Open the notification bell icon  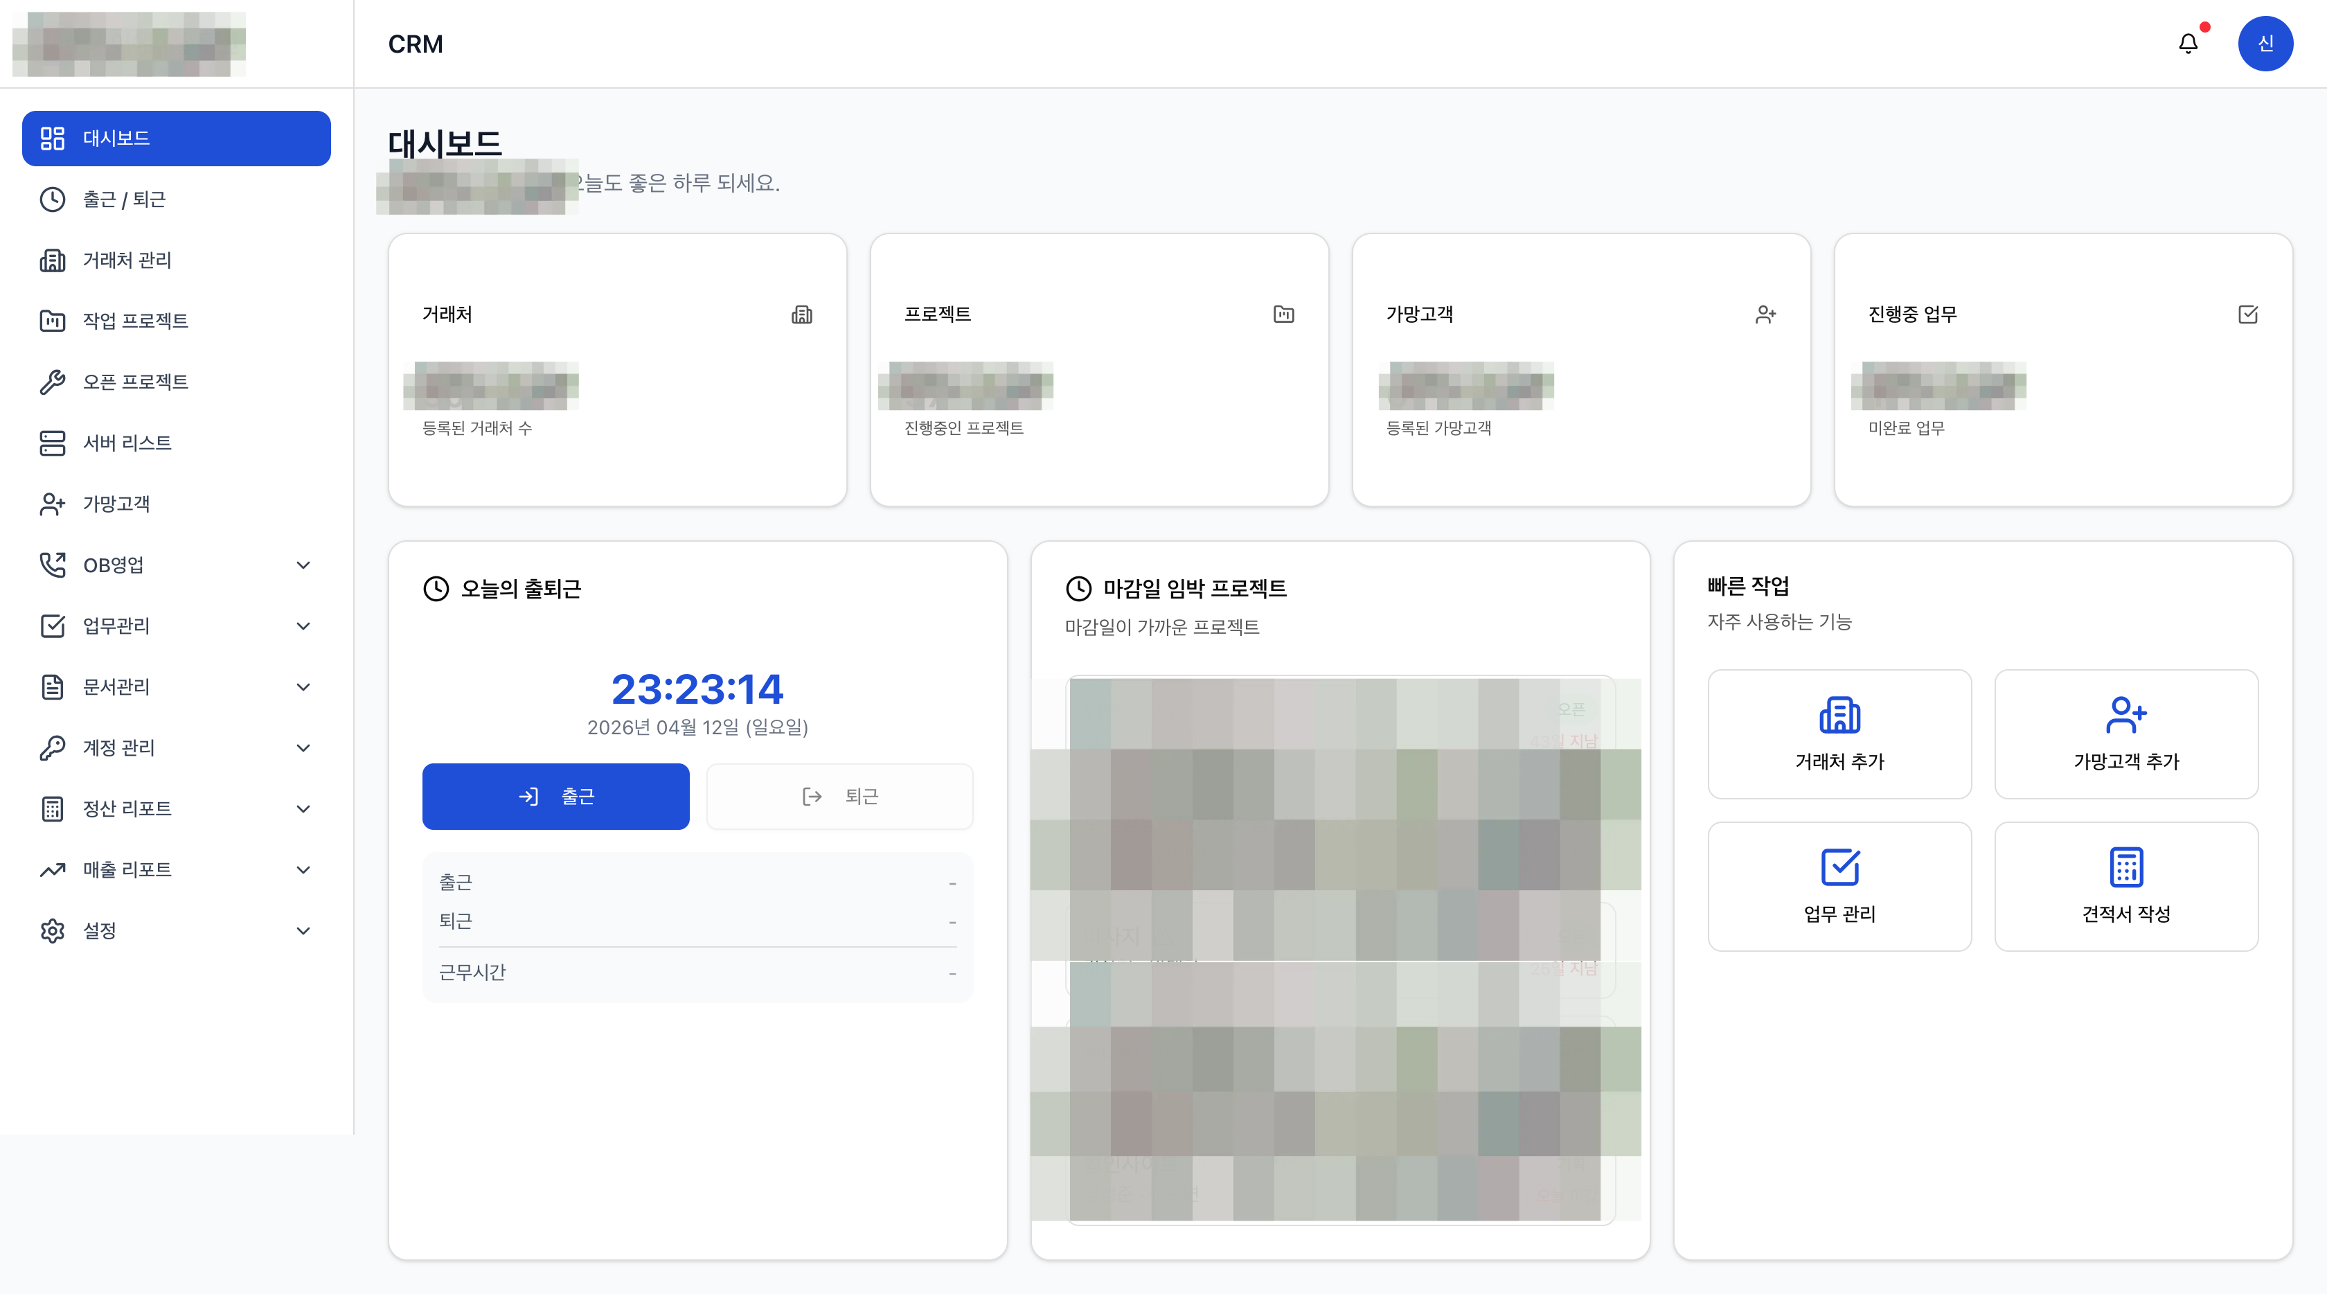[2188, 42]
